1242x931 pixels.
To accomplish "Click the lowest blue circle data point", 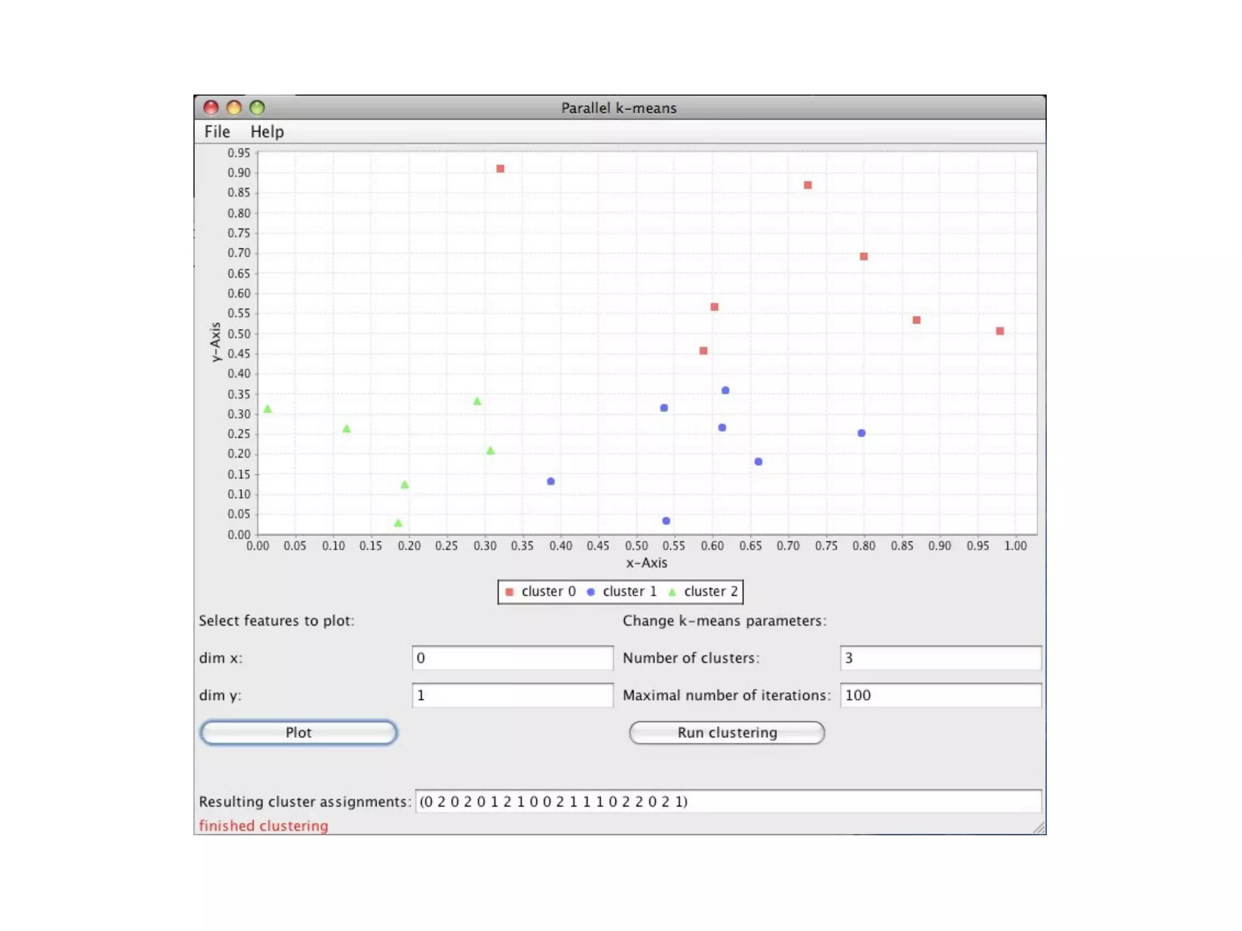I will (666, 521).
